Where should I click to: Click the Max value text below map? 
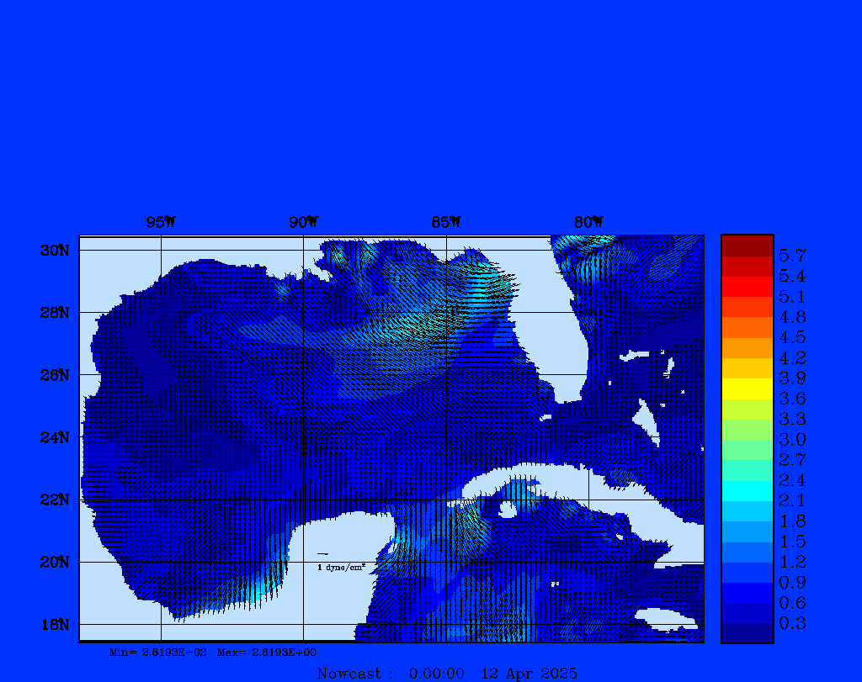tap(267, 653)
